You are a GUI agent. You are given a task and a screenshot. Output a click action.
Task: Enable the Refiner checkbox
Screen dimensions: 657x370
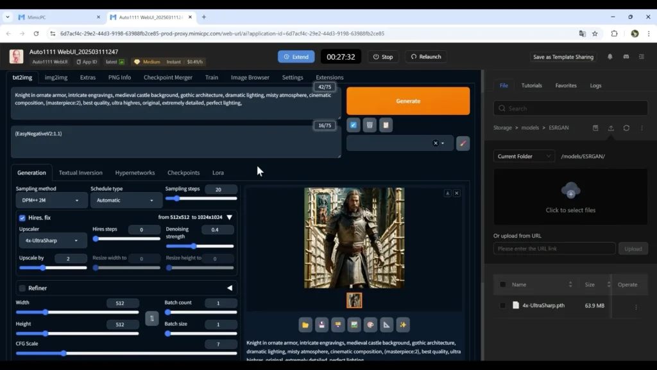pyautogui.click(x=22, y=288)
